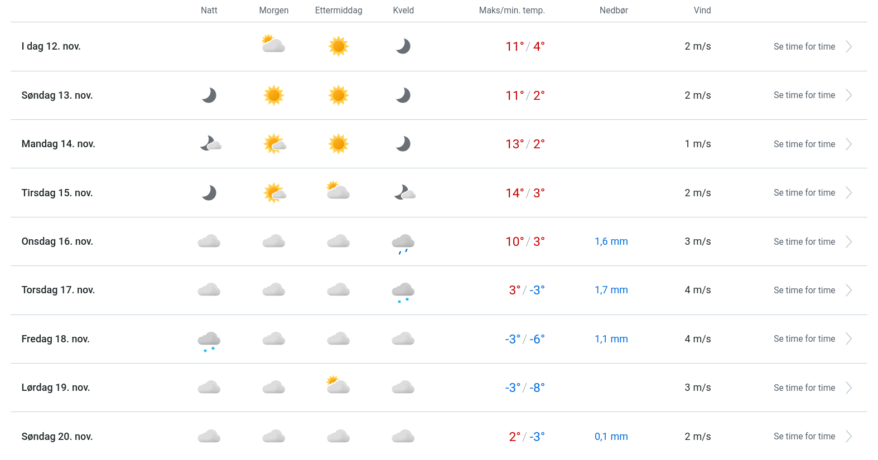Open 'Se time for time' for Mandag 14. nov.
The height and width of the screenshot is (460, 878).
[804, 144]
